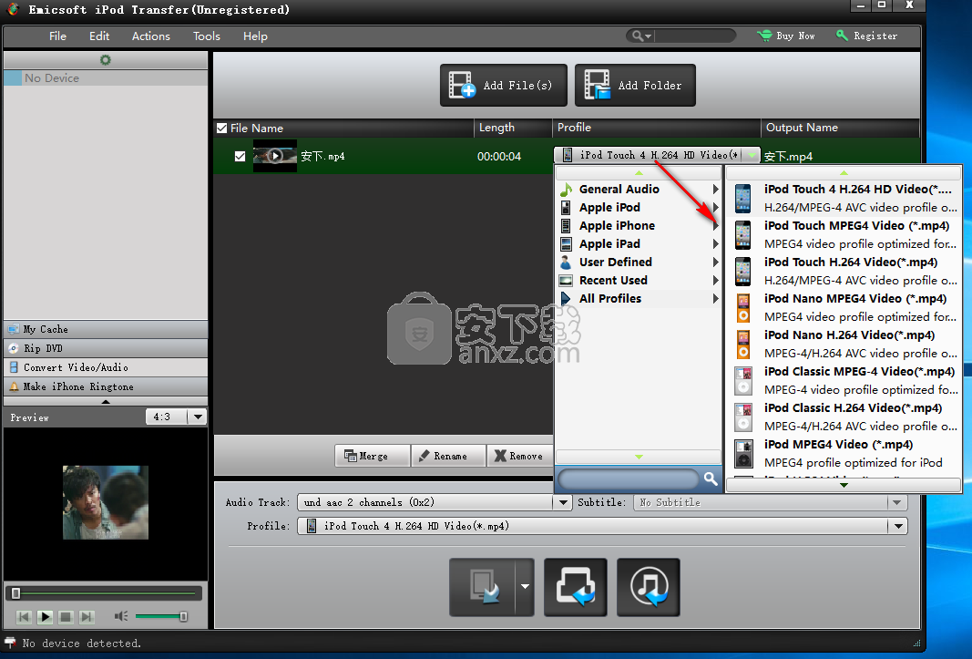Click iPod Classic MPEG-4 Video device icon

(x=742, y=380)
